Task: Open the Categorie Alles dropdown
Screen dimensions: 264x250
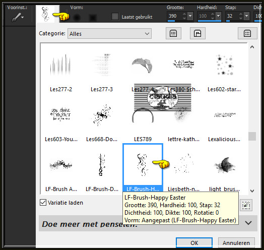Action: click(109, 34)
